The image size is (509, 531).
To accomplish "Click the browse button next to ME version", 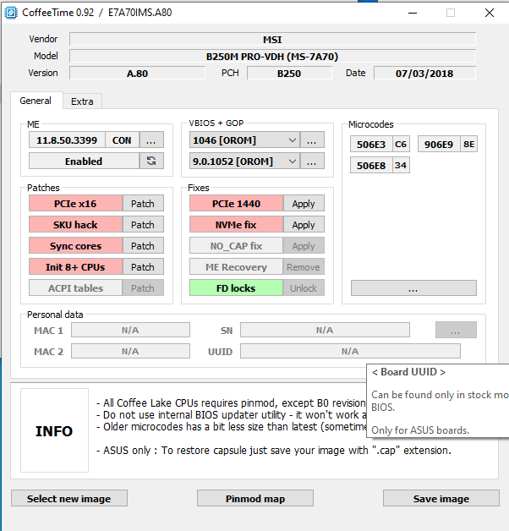I will 151,140.
